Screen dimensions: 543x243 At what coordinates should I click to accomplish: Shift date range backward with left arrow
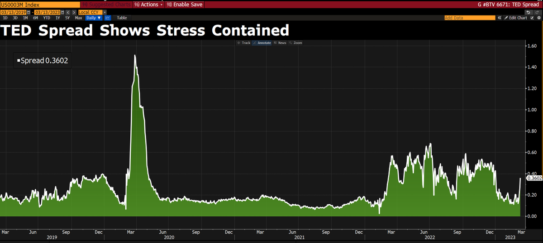(68, 12)
